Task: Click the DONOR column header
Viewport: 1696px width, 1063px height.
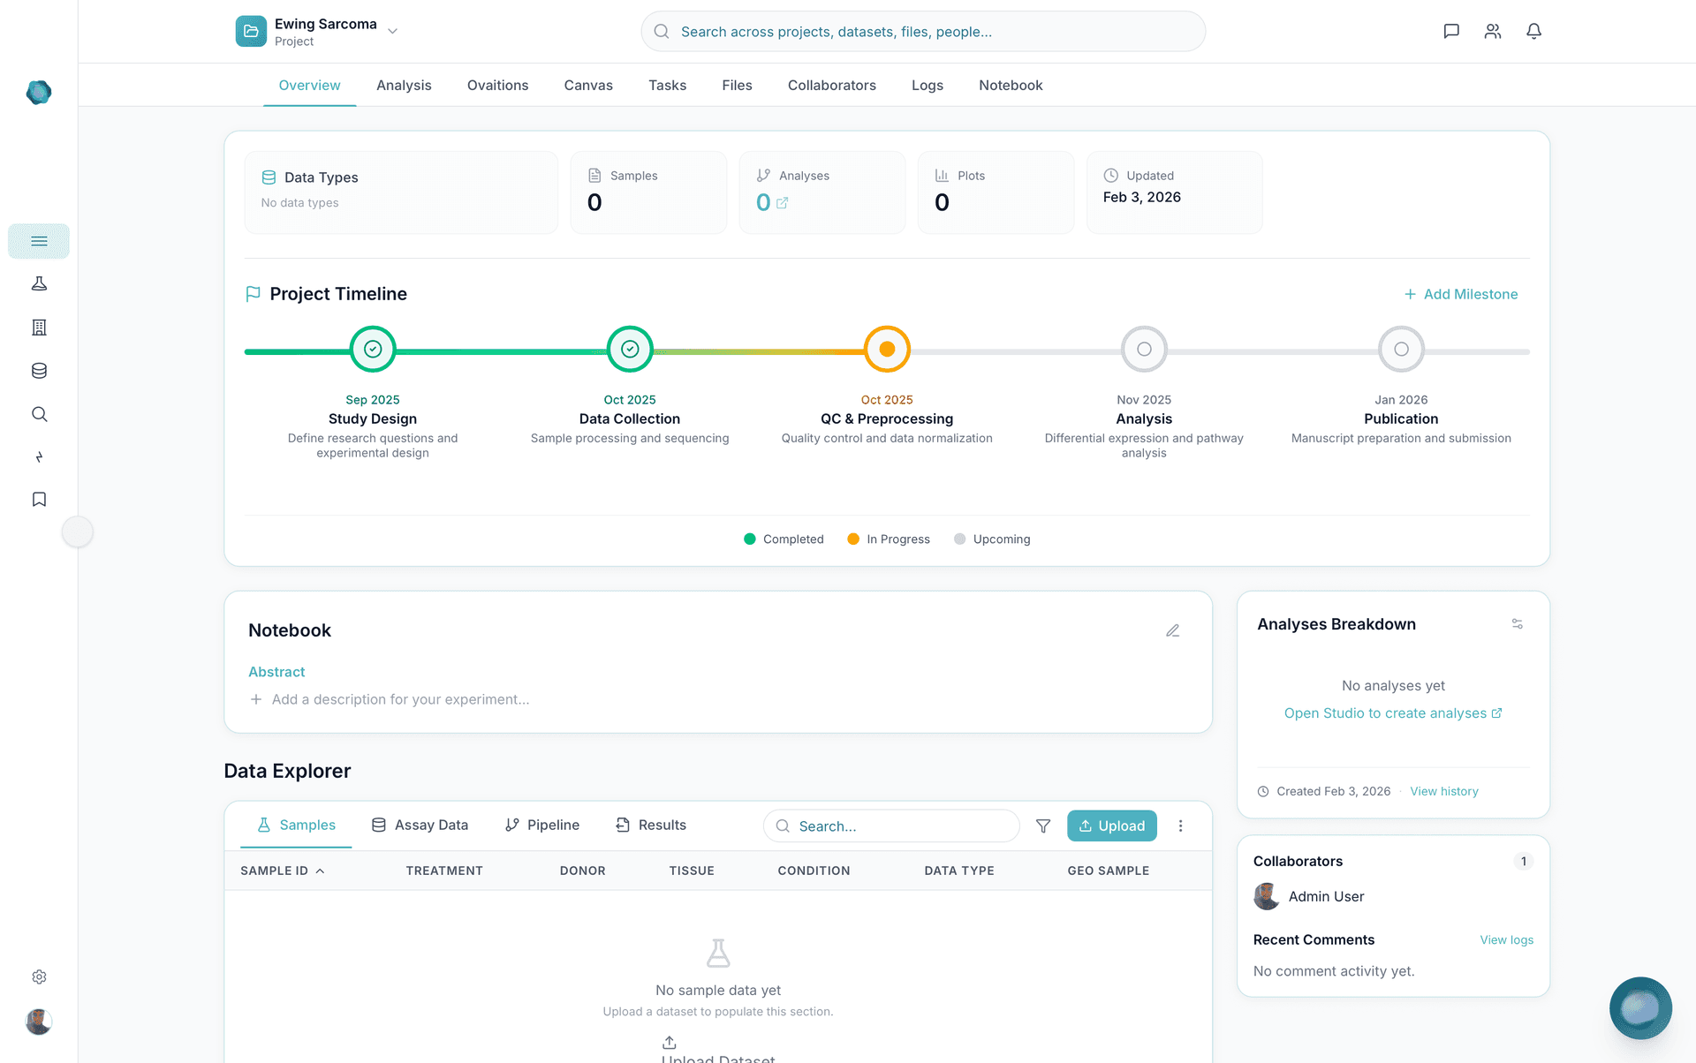Action: (582, 871)
